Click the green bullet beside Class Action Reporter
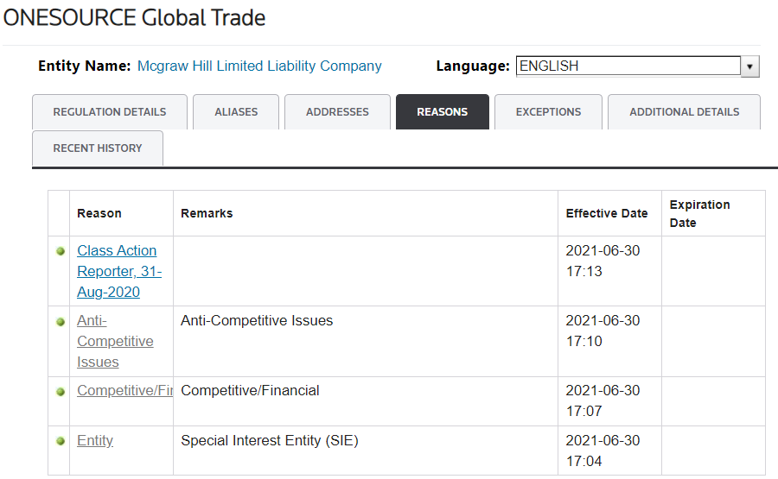Image resolution: width=778 pixels, height=479 pixels. tap(61, 251)
